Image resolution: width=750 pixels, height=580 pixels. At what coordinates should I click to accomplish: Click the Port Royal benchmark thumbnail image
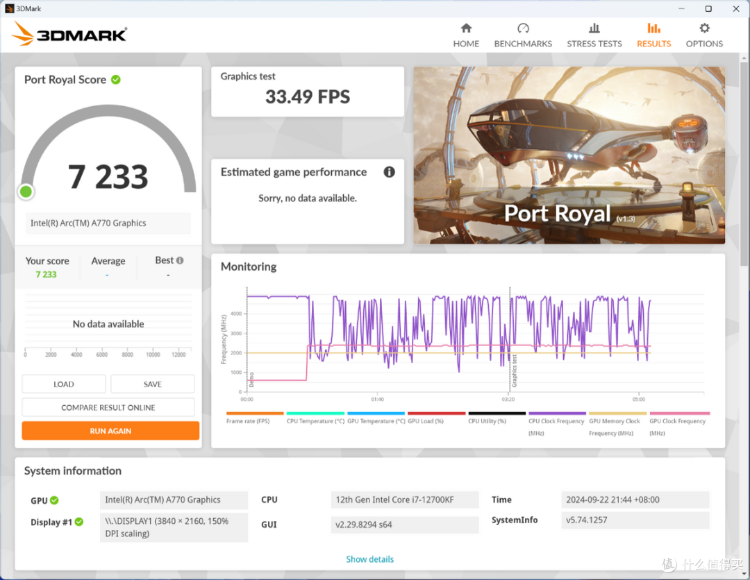569,155
